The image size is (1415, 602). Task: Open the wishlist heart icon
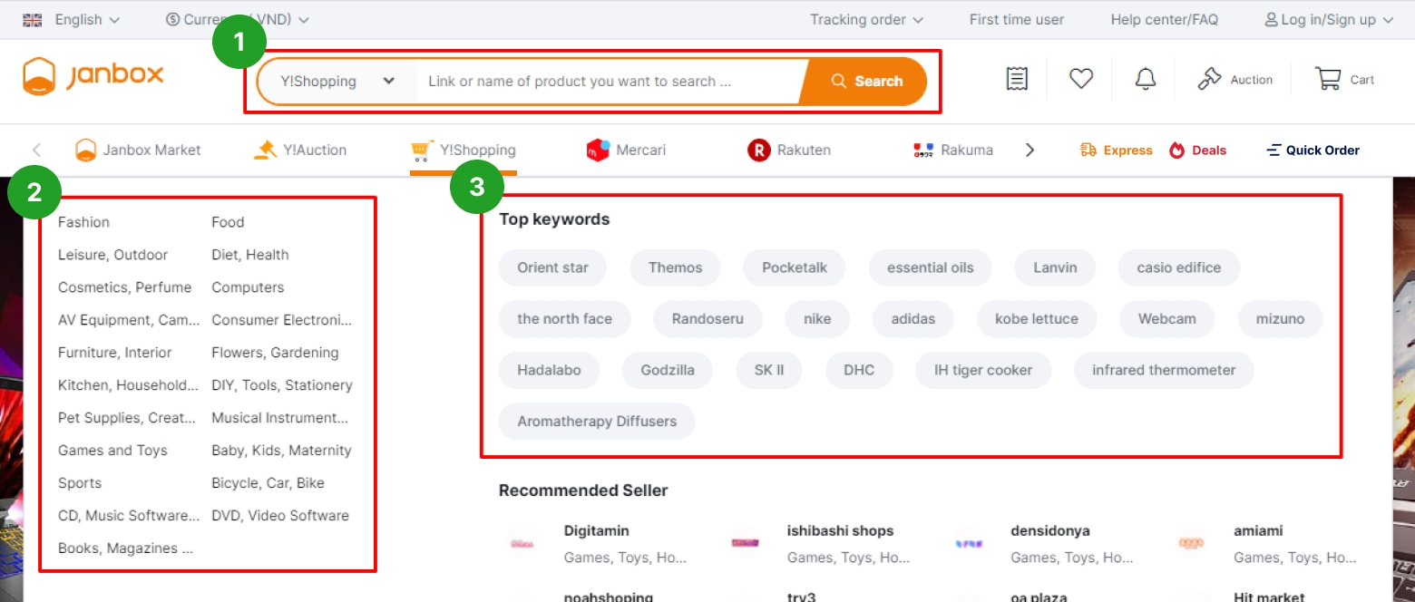[x=1080, y=80]
